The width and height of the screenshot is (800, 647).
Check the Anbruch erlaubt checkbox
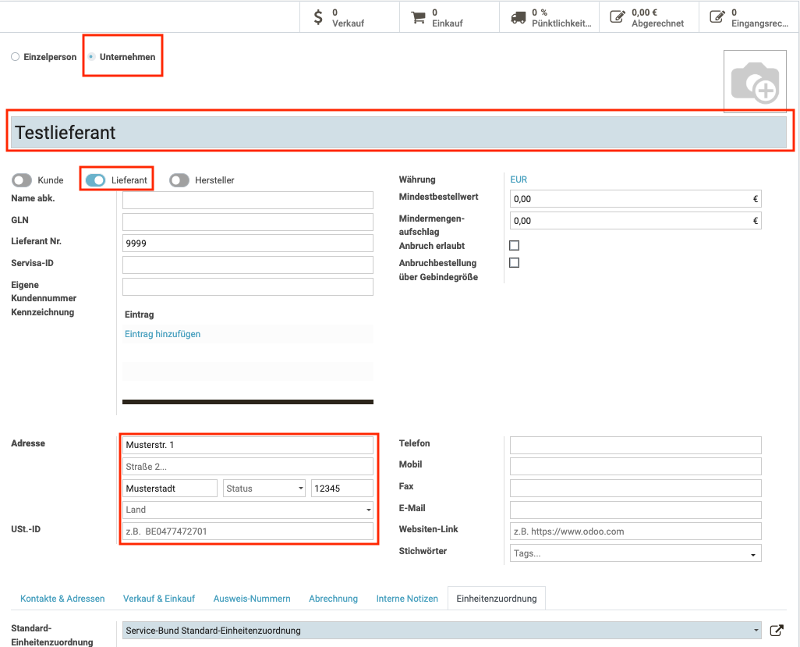pos(514,245)
